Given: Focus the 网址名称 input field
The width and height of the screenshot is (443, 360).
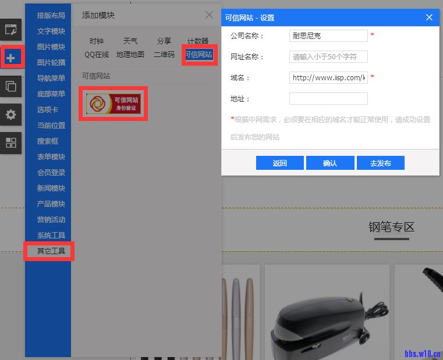Looking at the screenshot, I should tap(328, 57).
